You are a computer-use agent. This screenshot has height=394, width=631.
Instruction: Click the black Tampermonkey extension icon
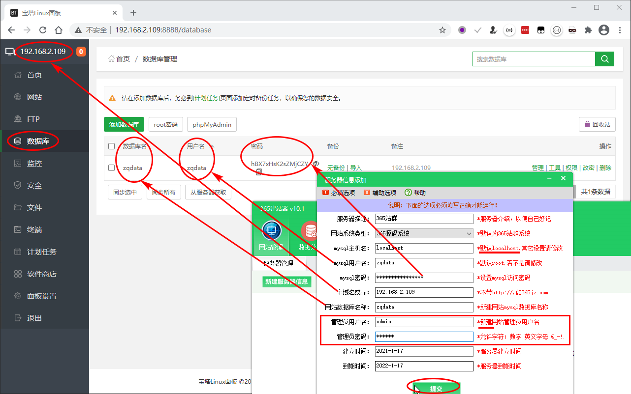[x=540, y=30]
